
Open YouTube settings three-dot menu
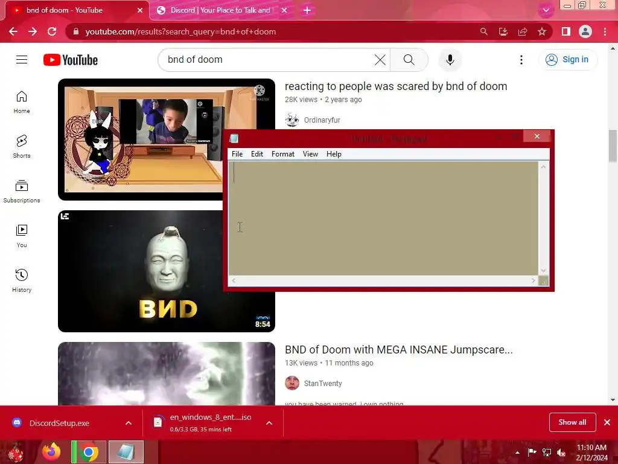point(521,60)
